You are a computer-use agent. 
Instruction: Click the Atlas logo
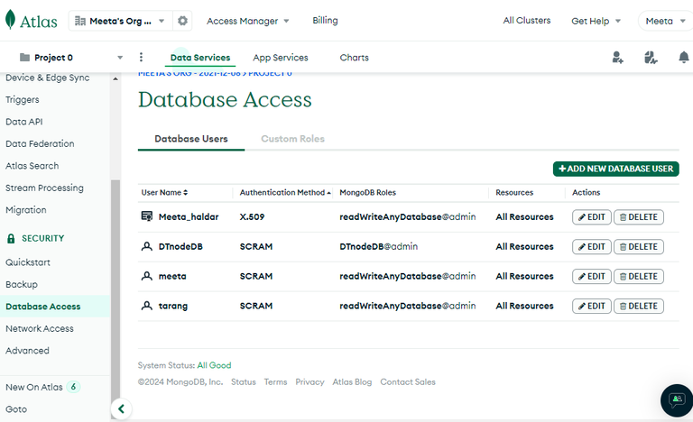pos(31,20)
